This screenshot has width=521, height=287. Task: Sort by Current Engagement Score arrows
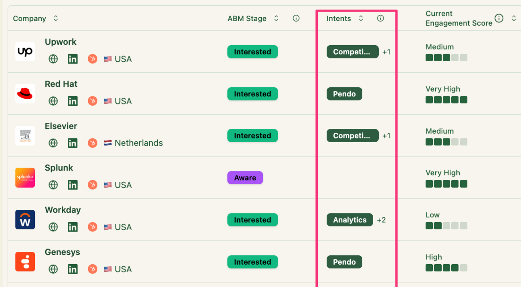(x=514, y=18)
